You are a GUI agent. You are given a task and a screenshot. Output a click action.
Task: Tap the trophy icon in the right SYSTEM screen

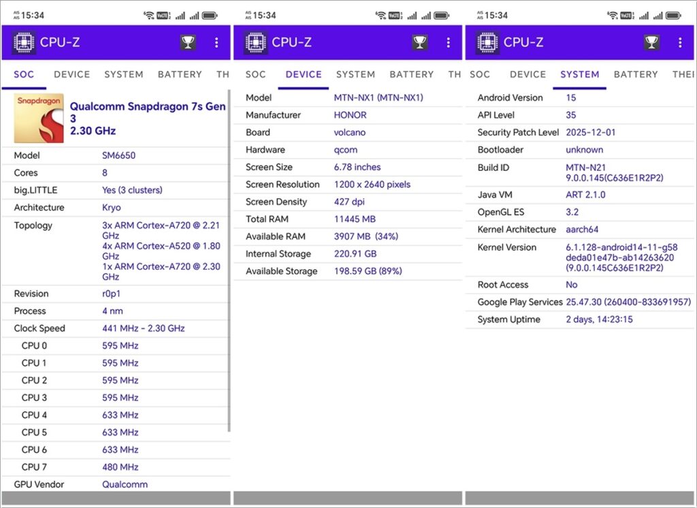pyautogui.click(x=651, y=42)
